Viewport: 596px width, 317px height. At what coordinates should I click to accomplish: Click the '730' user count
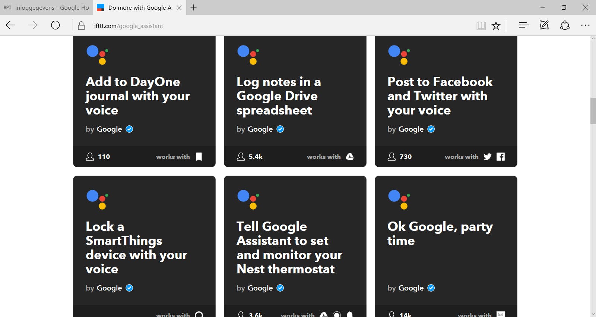click(406, 157)
